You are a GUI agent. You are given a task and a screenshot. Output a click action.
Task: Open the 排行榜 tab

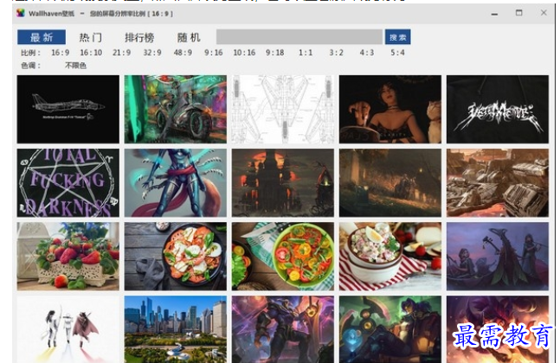(x=139, y=37)
